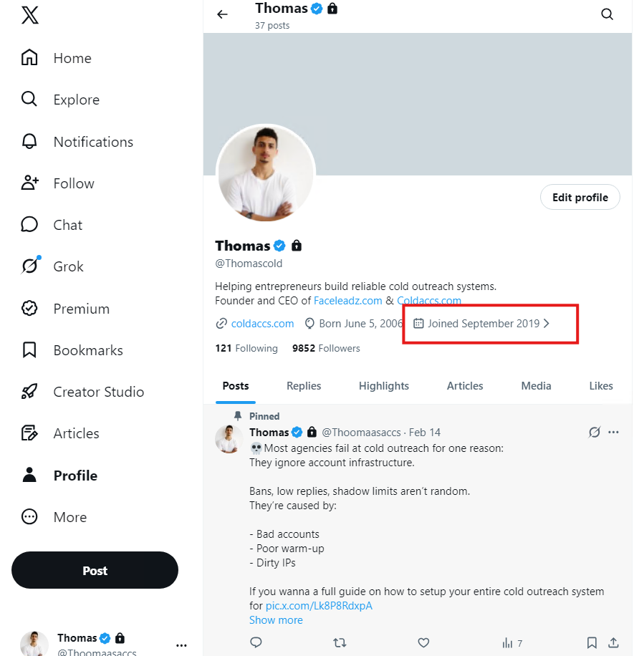
Task: Repost the pinned post
Action: tap(340, 642)
